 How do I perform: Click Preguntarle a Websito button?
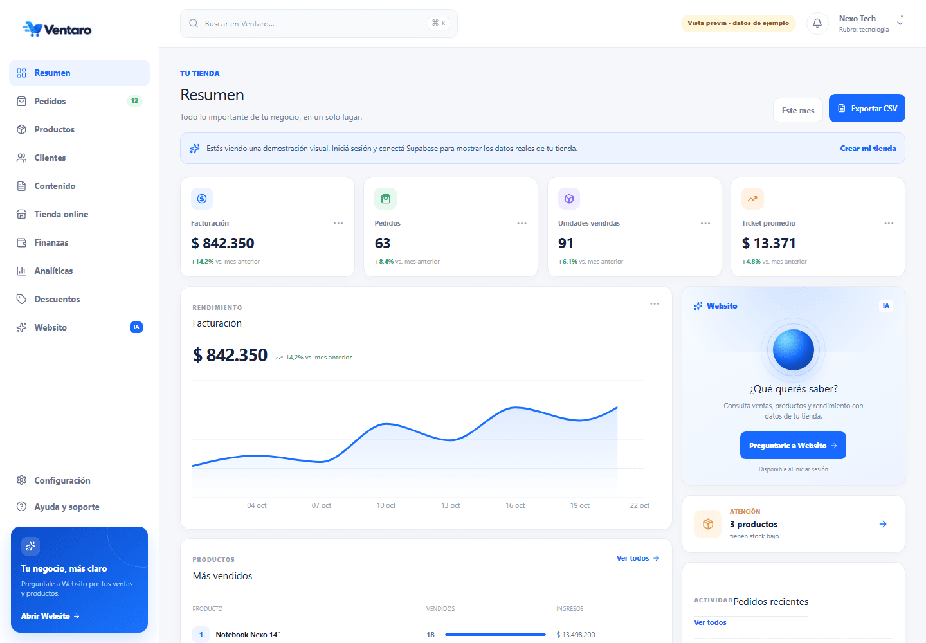coord(793,446)
